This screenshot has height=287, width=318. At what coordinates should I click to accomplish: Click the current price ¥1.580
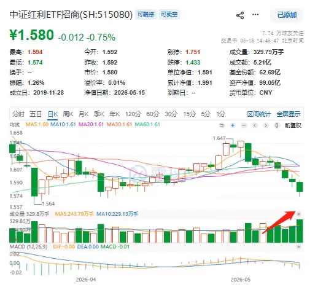click(x=32, y=35)
